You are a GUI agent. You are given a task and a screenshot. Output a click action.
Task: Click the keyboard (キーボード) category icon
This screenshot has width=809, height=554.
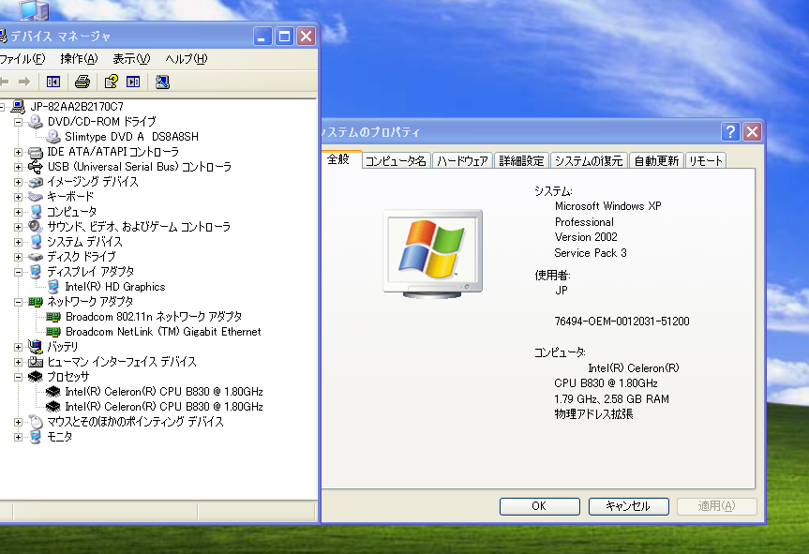click(x=35, y=197)
